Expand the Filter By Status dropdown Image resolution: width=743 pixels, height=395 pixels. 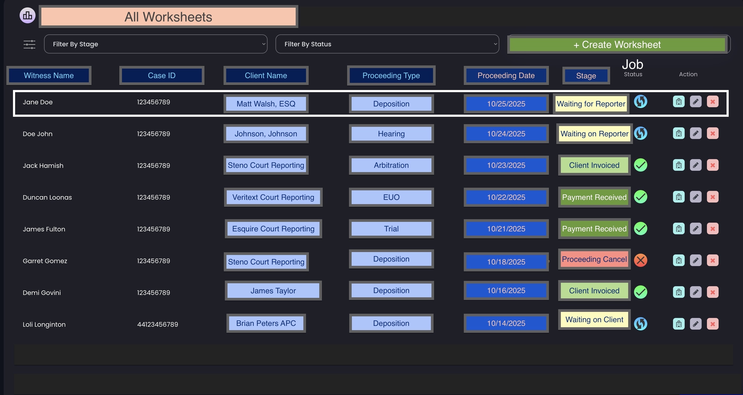387,44
